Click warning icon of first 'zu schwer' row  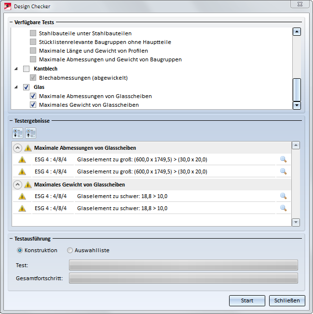[22, 196]
